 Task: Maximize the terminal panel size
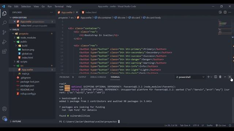click(225, 77)
